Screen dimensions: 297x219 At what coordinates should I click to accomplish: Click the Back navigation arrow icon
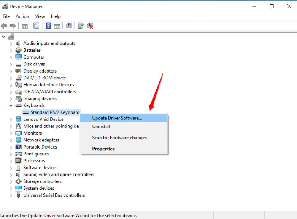pyautogui.click(x=4, y=26)
